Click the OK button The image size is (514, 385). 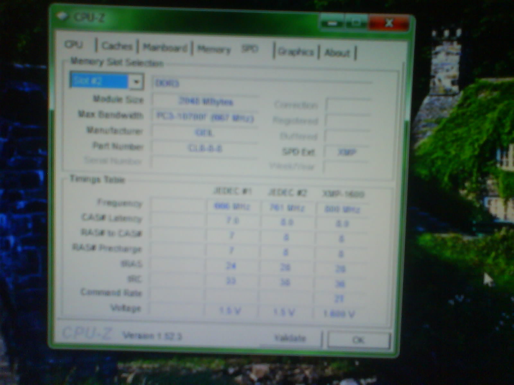pos(359,340)
